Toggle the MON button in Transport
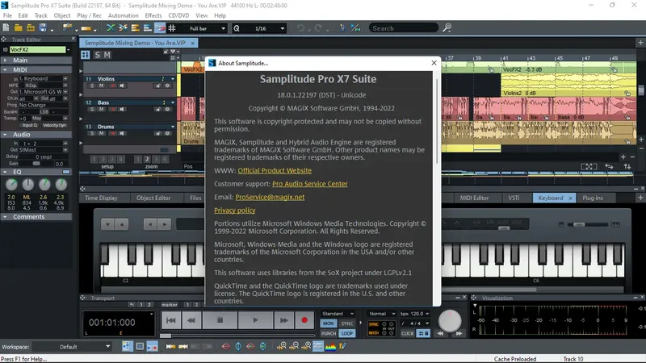Screen dimensions: 646x363 pyautogui.click(x=329, y=323)
